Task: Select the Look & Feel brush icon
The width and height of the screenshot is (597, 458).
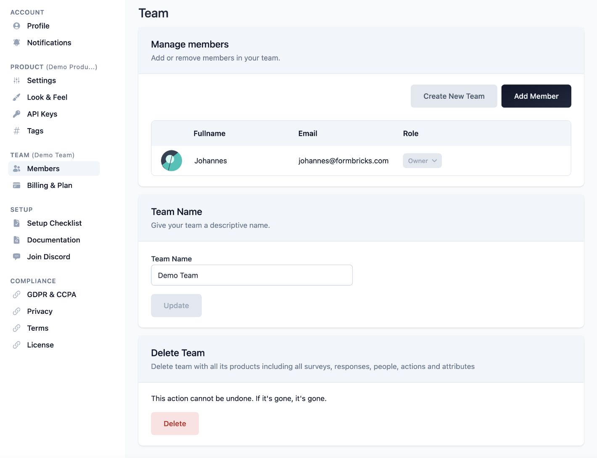Action: pos(16,97)
